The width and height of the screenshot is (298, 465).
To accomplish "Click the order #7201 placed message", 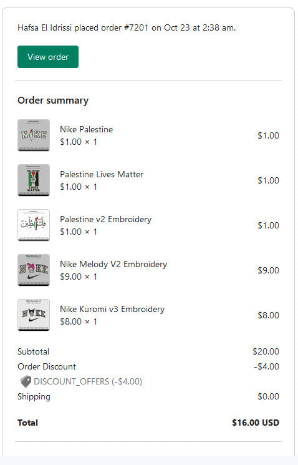I will [127, 27].
